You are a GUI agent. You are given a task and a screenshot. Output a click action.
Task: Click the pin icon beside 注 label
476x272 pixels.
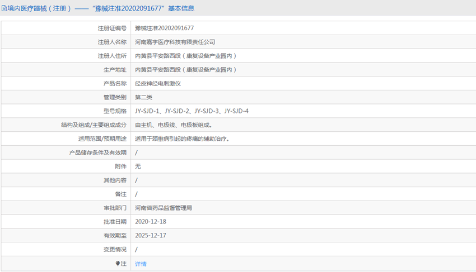[118, 264]
